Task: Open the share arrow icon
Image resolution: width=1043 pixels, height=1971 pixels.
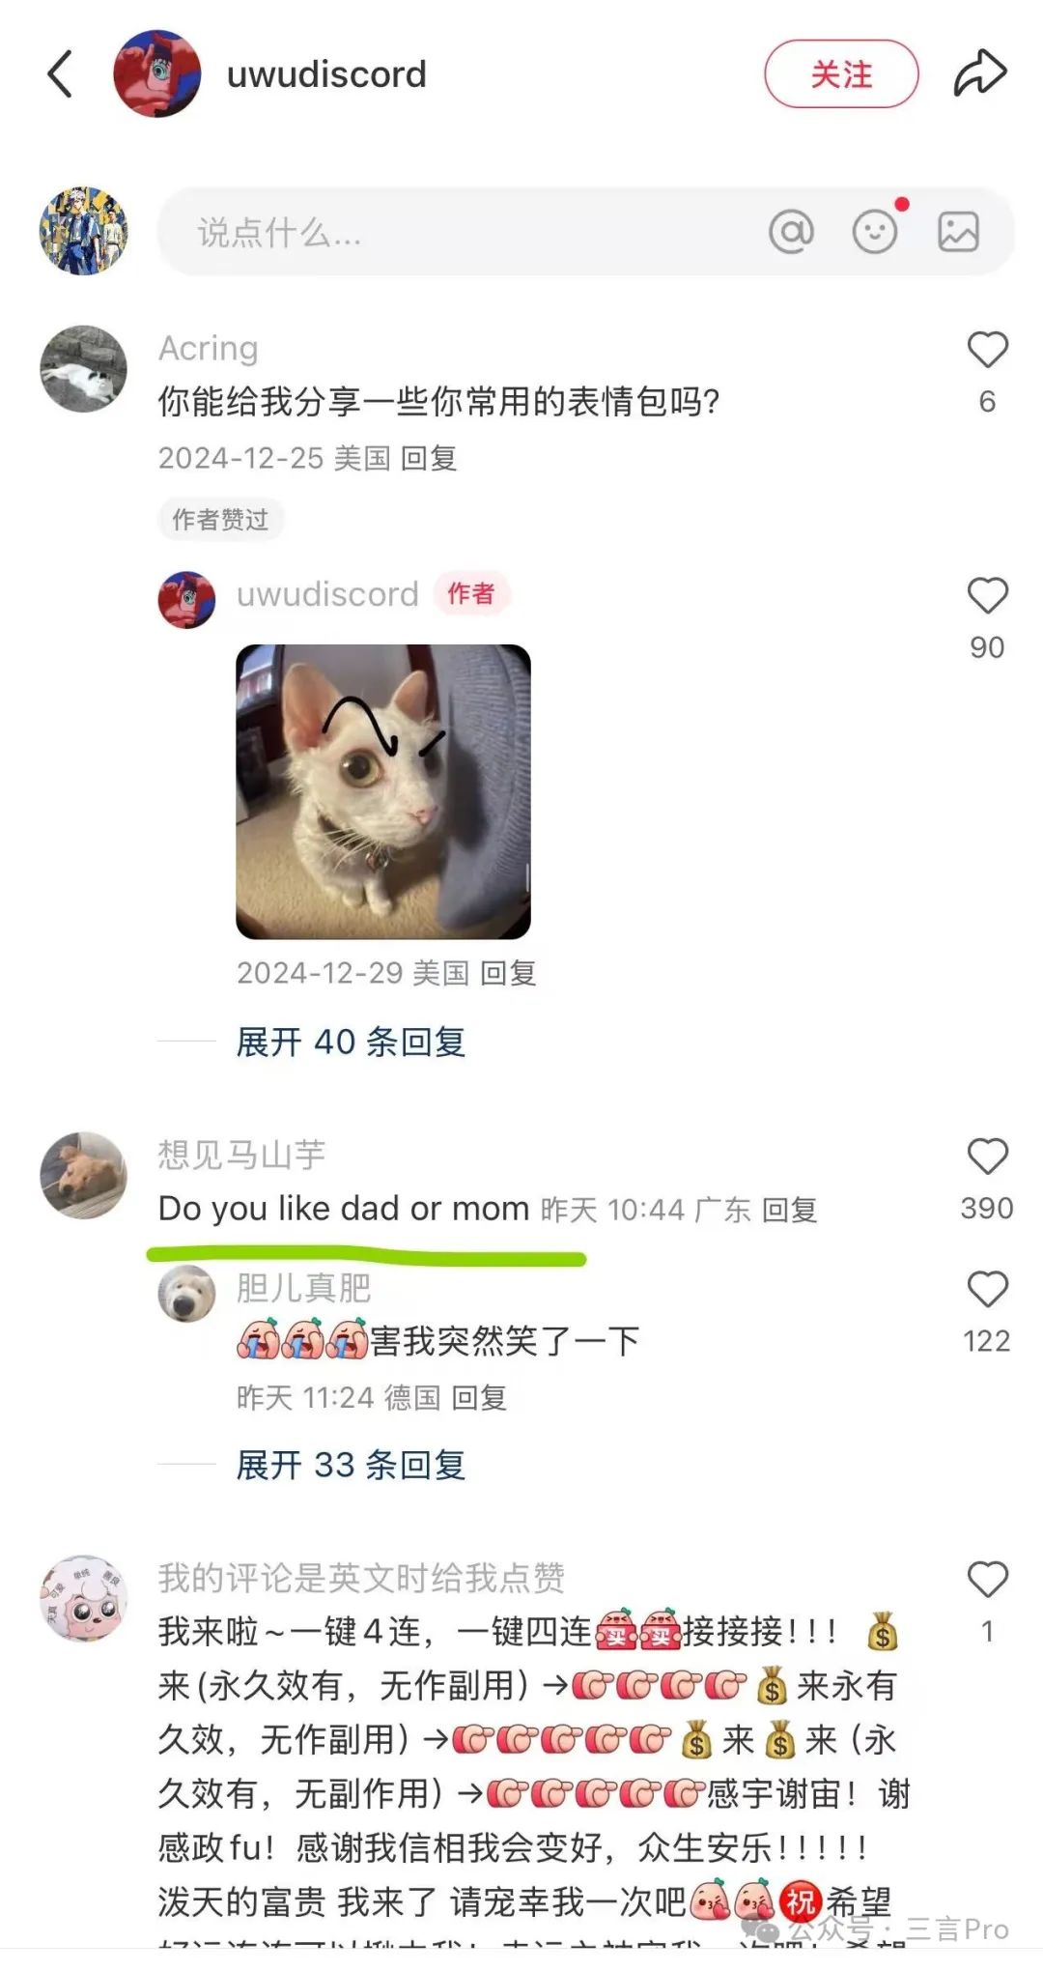Action: 980,73
